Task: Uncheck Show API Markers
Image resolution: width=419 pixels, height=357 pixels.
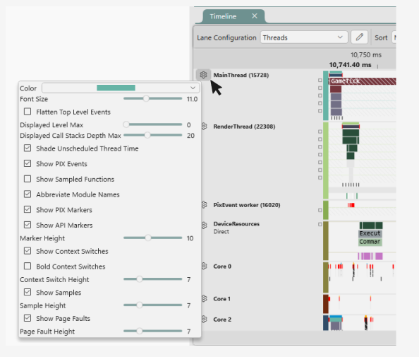Action: (x=28, y=225)
